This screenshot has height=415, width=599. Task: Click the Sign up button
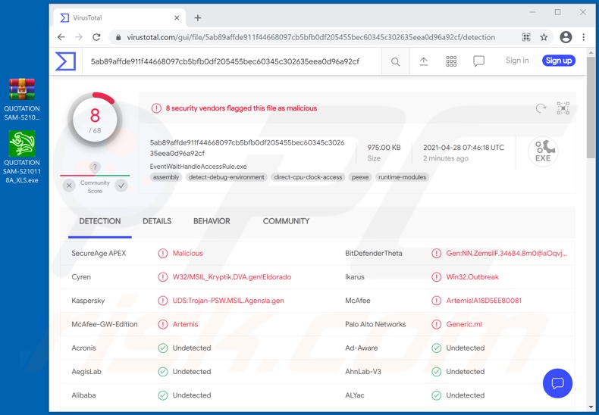559,61
